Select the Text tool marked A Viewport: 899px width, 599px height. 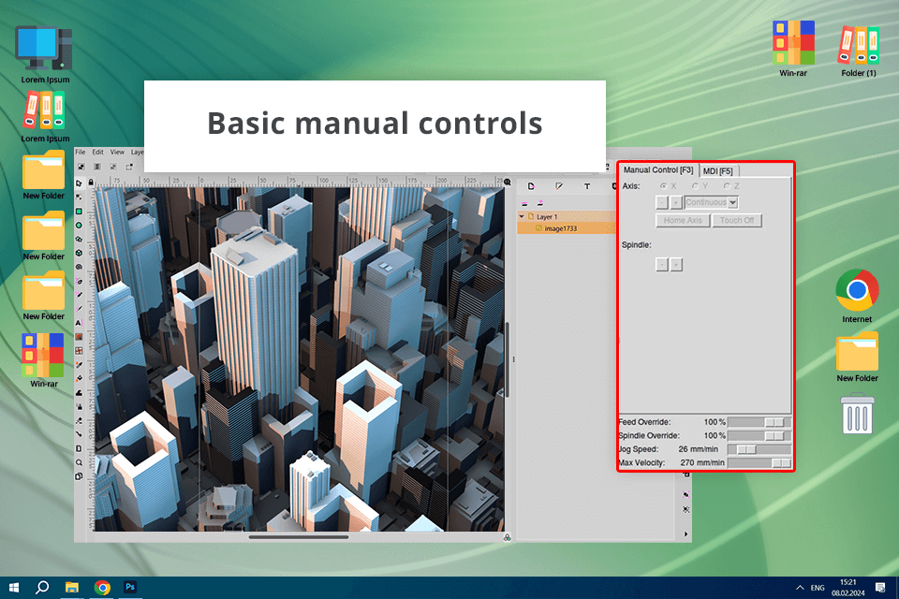tap(79, 323)
